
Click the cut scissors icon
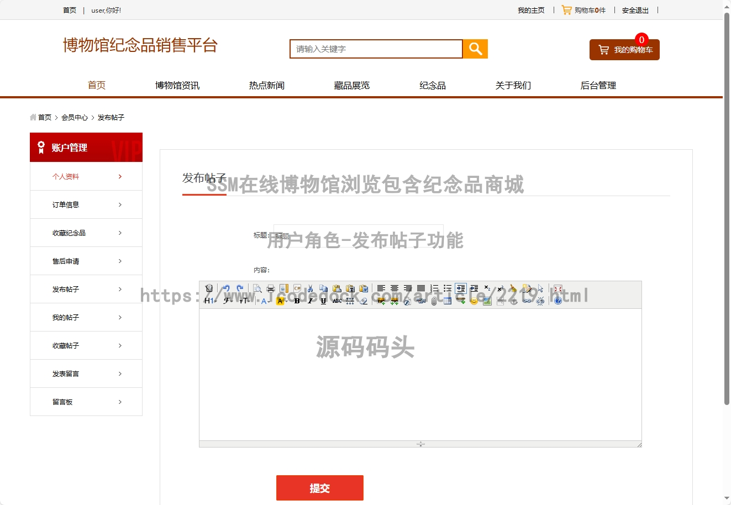pyautogui.click(x=310, y=288)
